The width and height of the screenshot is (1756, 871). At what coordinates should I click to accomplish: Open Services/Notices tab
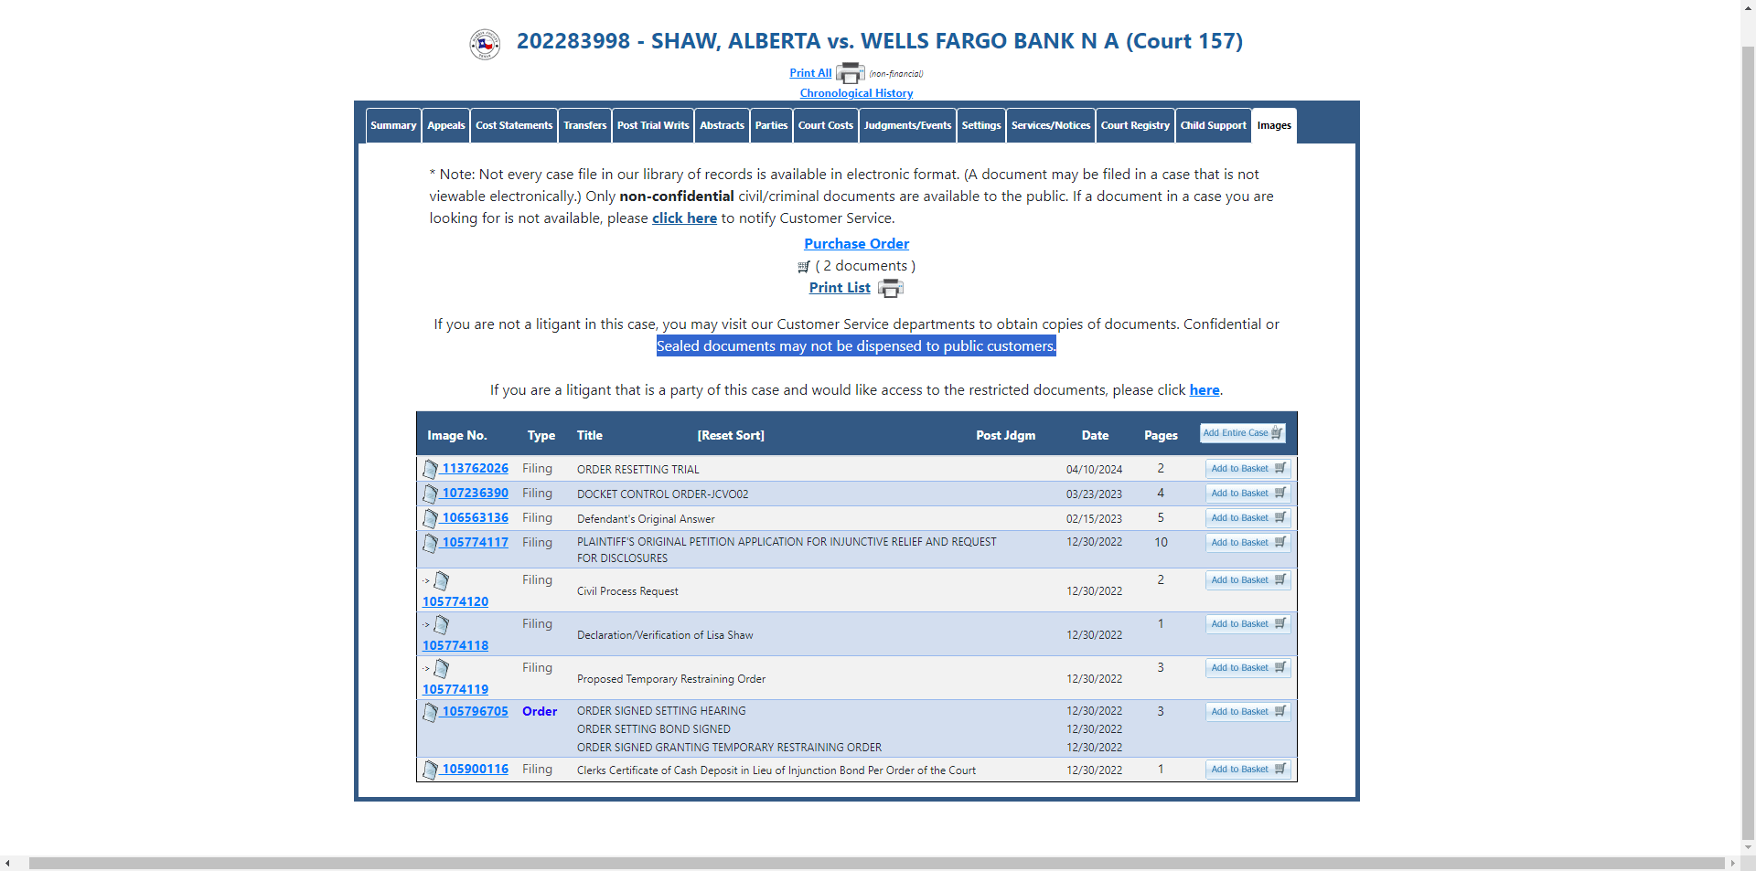pyautogui.click(x=1051, y=125)
